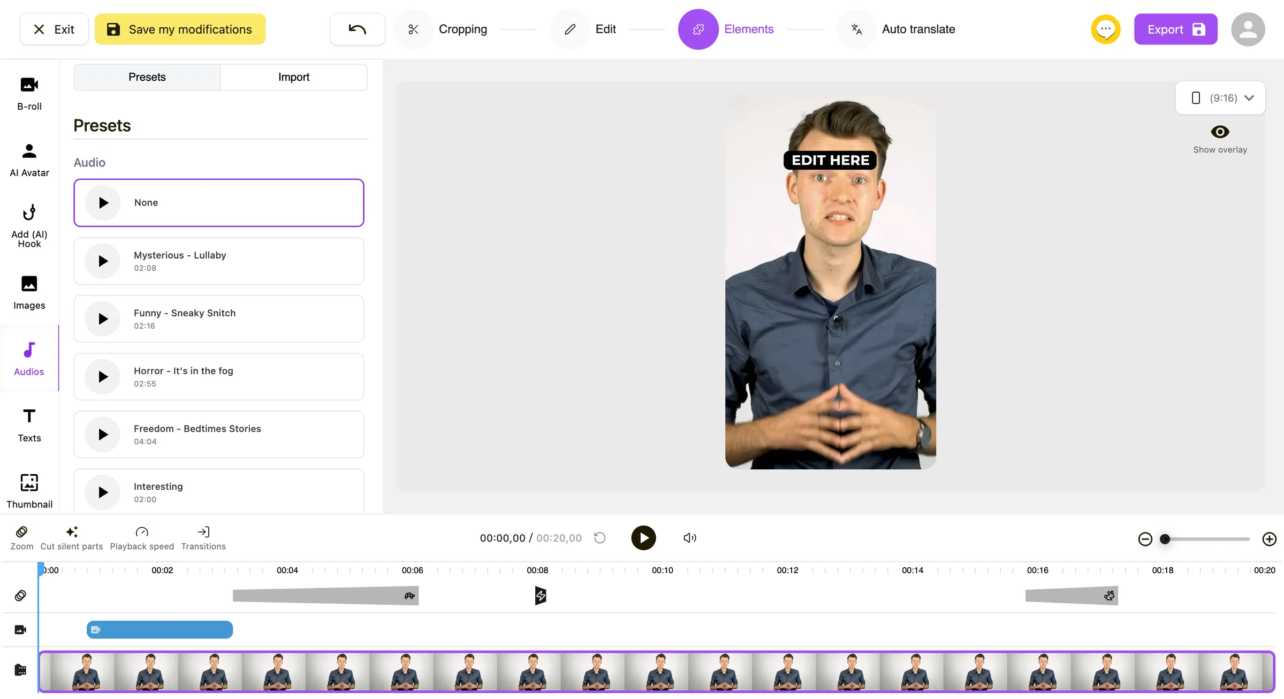Select the None audio preset
Viewport: 1284px width, 699px height.
pyautogui.click(x=219, y=203)
